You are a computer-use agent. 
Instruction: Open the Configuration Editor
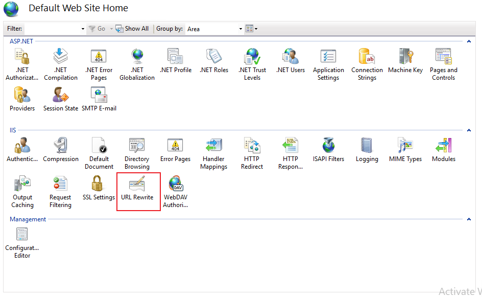click(22, 242)
